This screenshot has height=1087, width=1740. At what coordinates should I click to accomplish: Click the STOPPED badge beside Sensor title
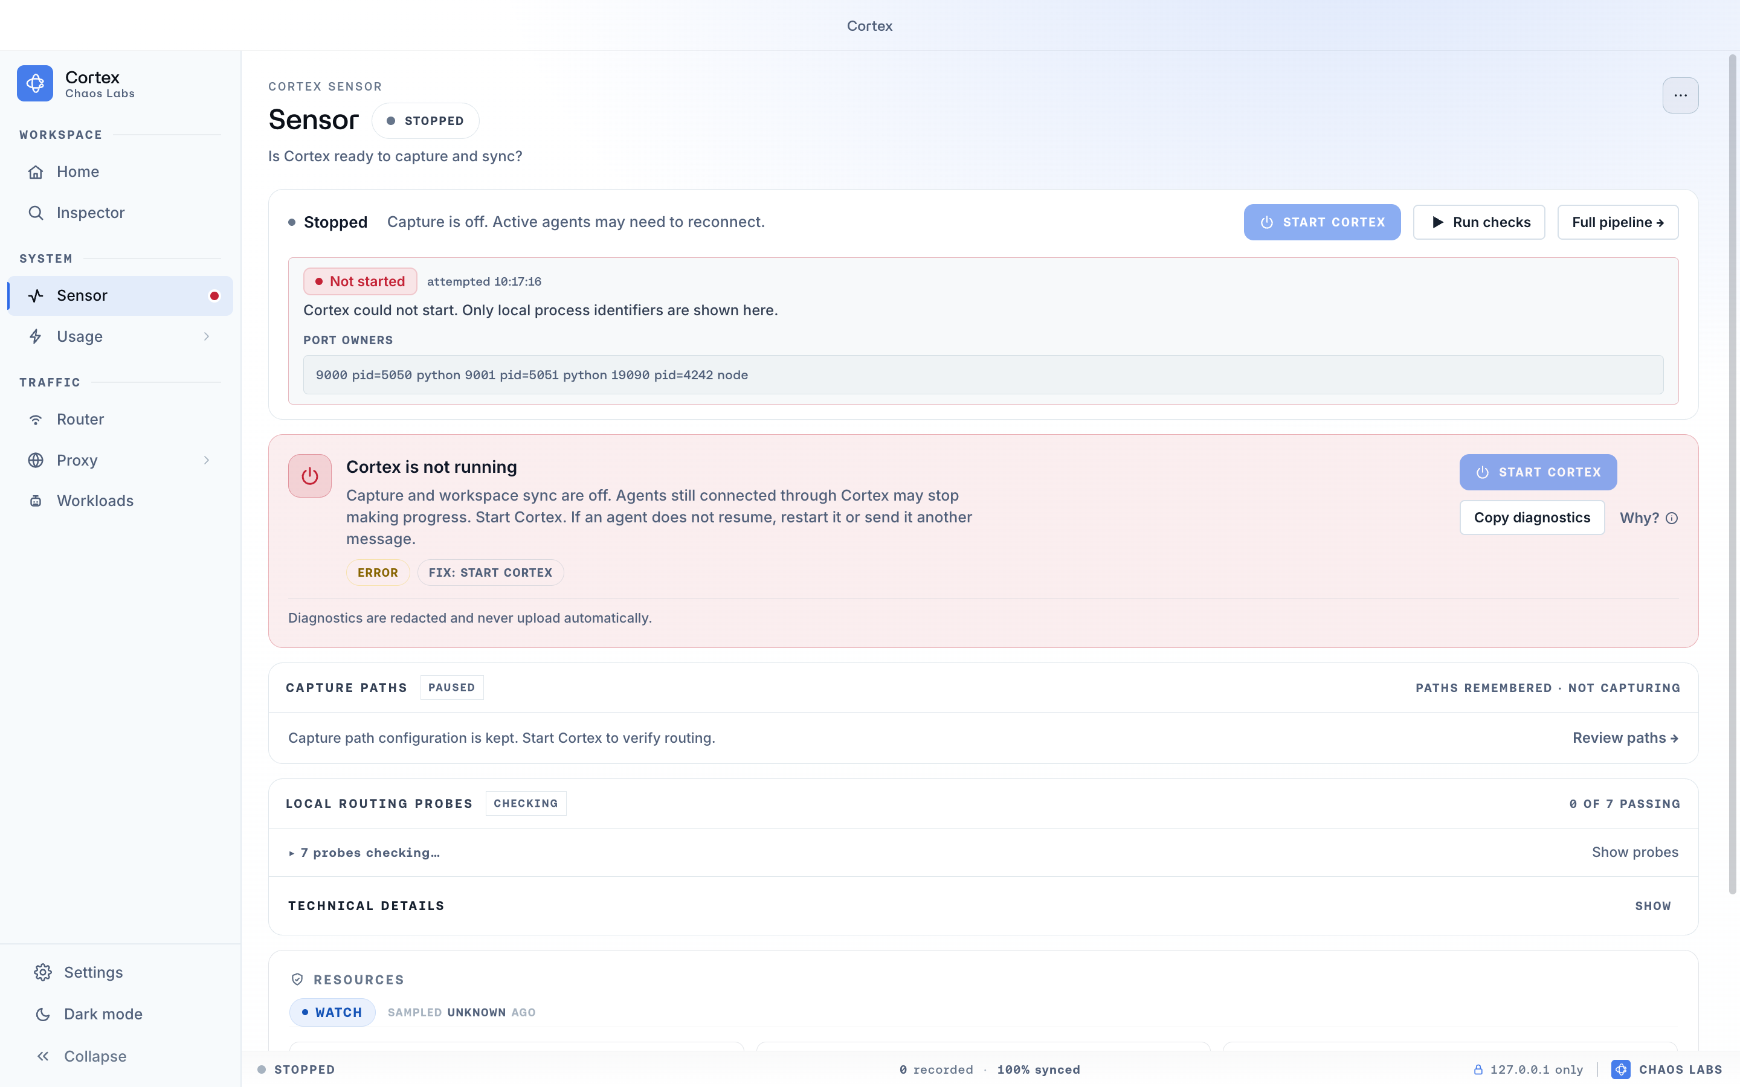(x=426, y=121)
